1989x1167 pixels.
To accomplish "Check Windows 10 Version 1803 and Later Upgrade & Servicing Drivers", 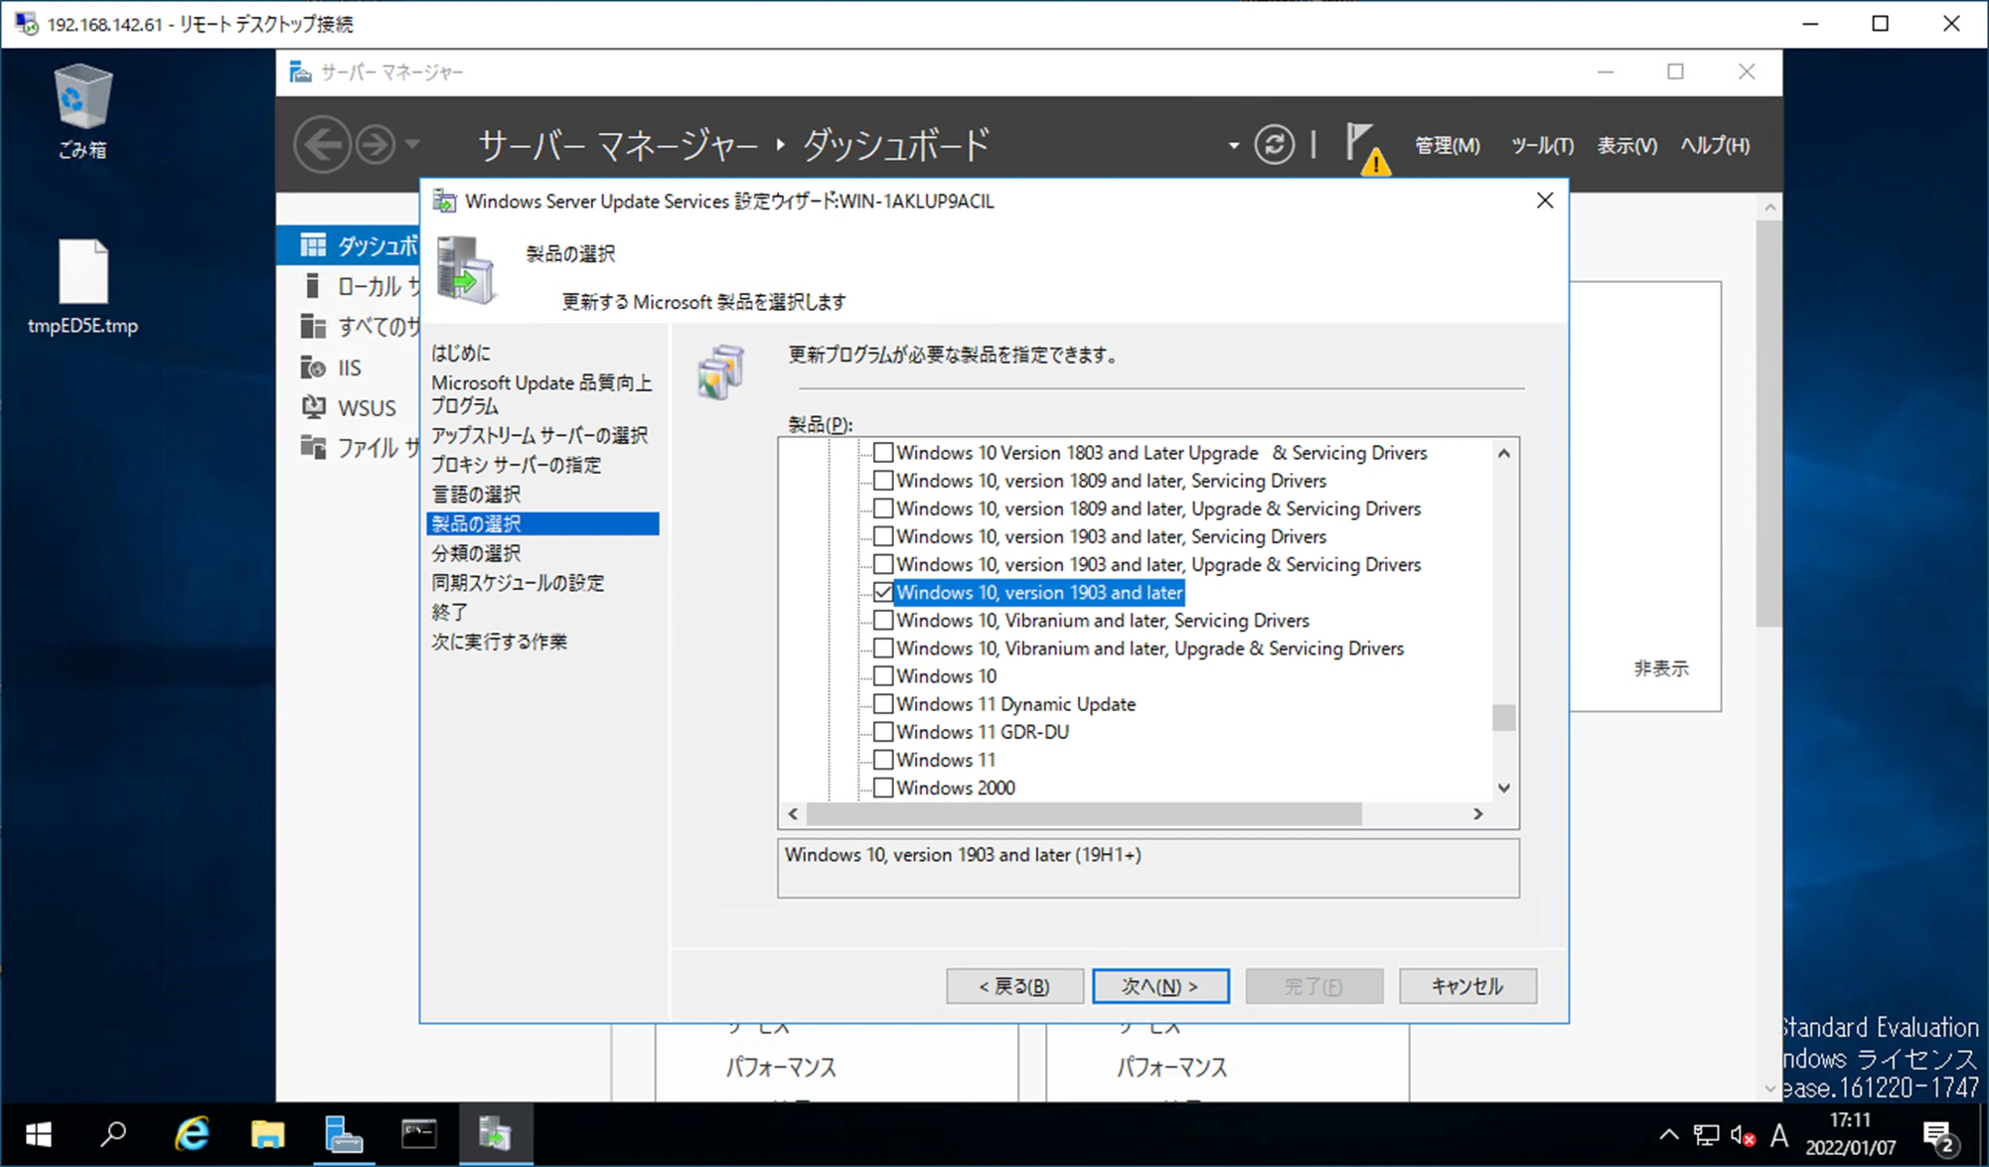I will point(883,453).
